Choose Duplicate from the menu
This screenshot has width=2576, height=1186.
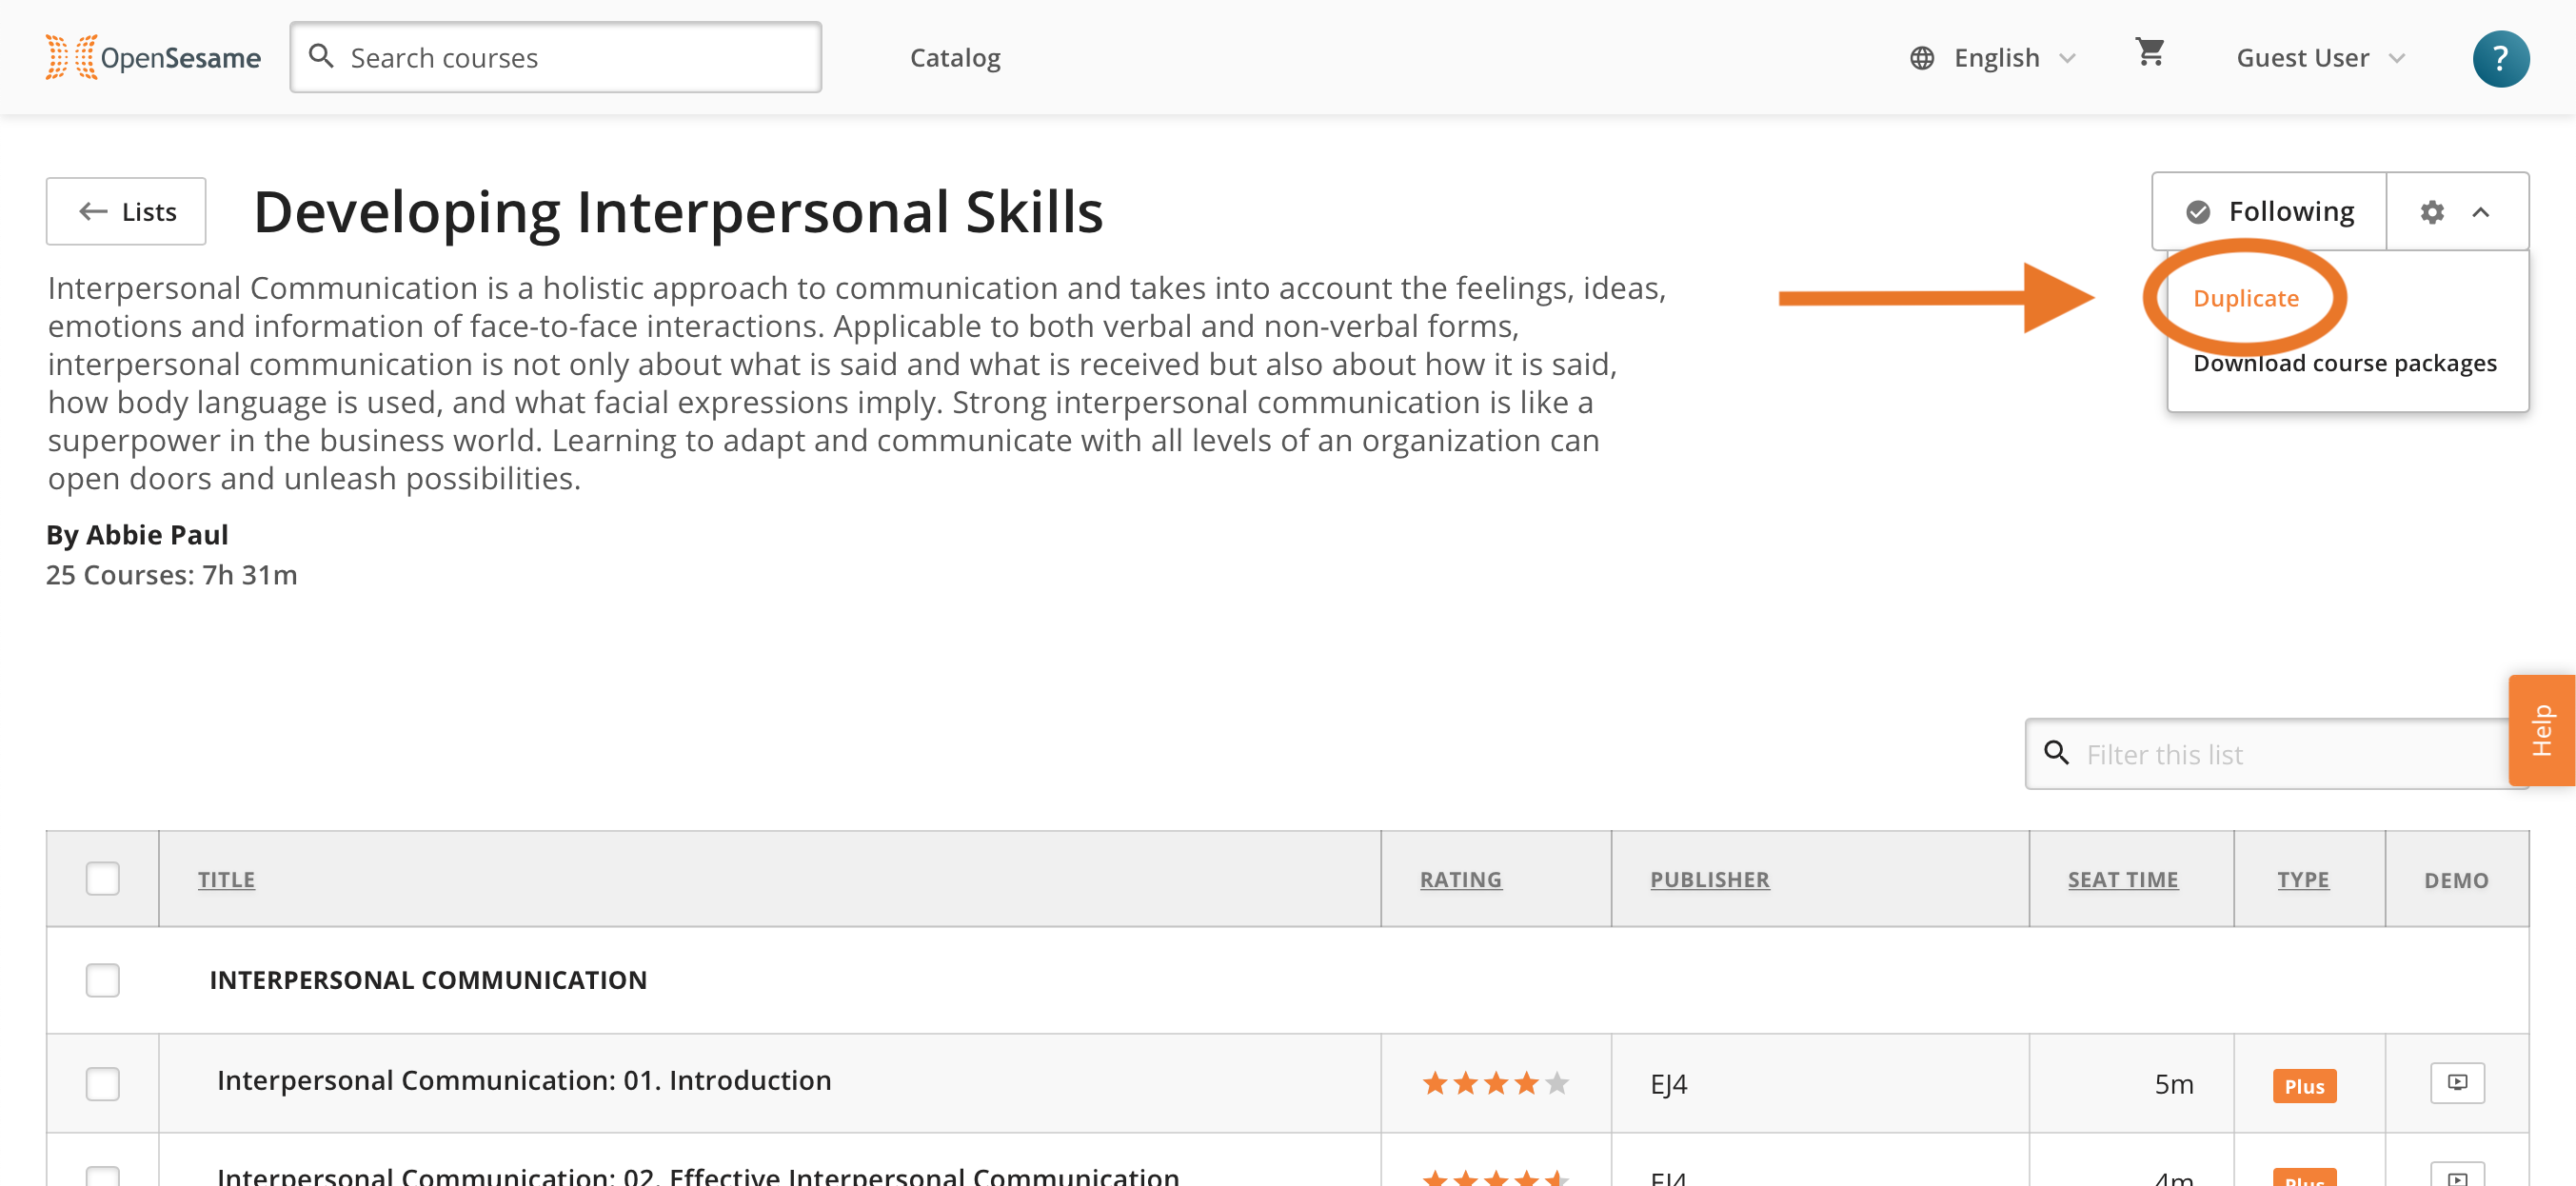click(2245, 298)
